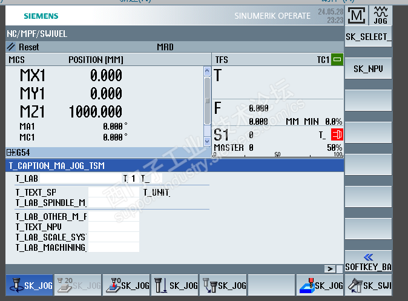408x301 pixels.
Task: Click the T_LAB_OTHER_M_F input field
Action: tap(114, 216)
